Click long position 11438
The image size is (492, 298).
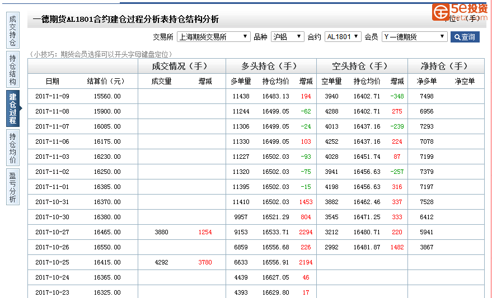coord(241,96)
